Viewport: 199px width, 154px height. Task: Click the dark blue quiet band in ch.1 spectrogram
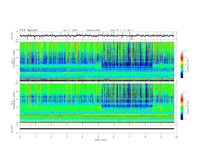[x=127, y=65]
